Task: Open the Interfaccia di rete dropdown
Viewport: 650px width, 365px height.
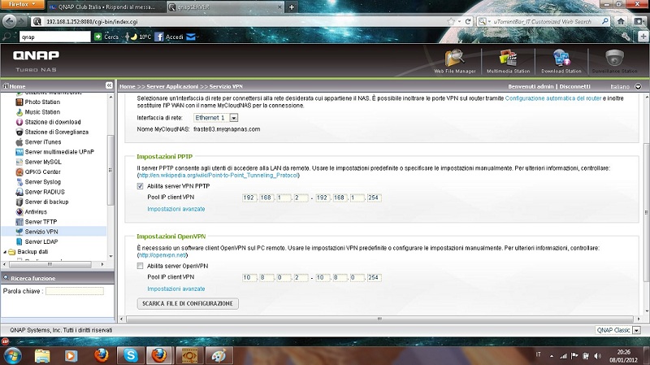Action: pos(210,117)
